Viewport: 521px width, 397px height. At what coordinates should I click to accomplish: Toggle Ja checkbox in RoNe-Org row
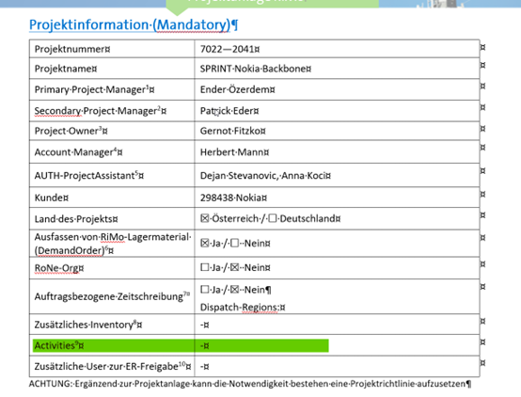point(205,267)
